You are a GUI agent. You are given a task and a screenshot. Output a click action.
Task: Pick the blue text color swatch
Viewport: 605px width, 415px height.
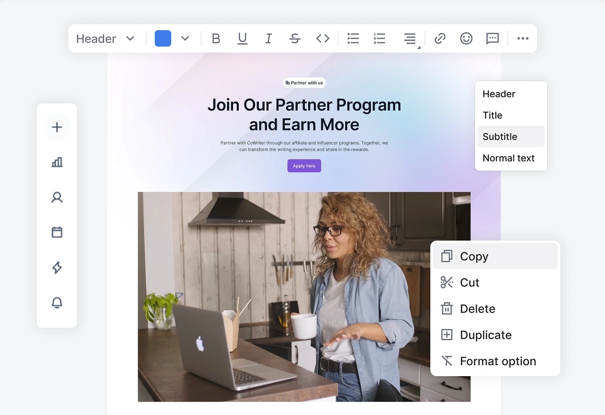(x=163, y=38)
